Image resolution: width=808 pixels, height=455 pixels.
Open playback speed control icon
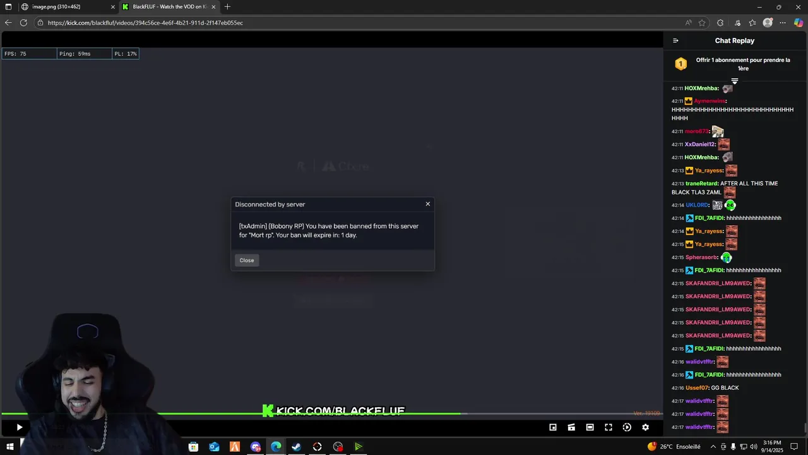(627, 427)
